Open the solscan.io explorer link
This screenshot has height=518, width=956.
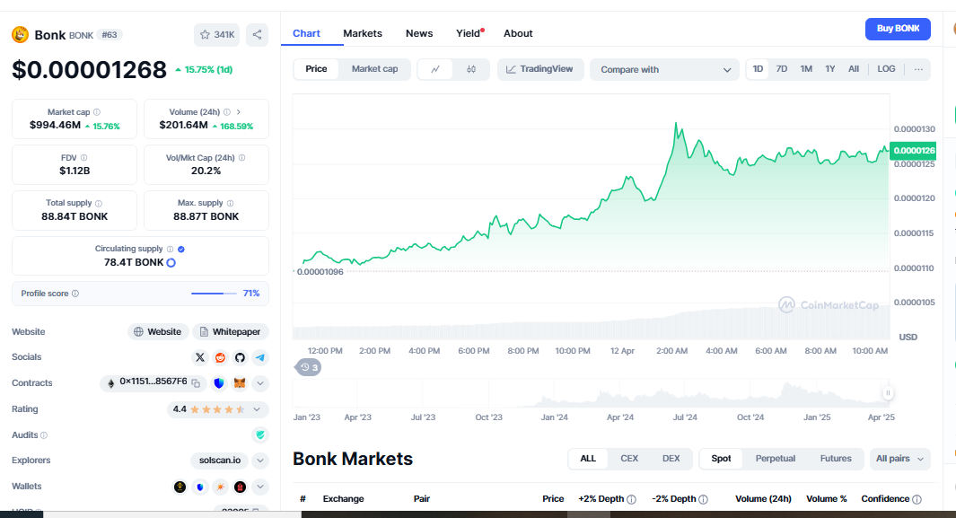220,461
